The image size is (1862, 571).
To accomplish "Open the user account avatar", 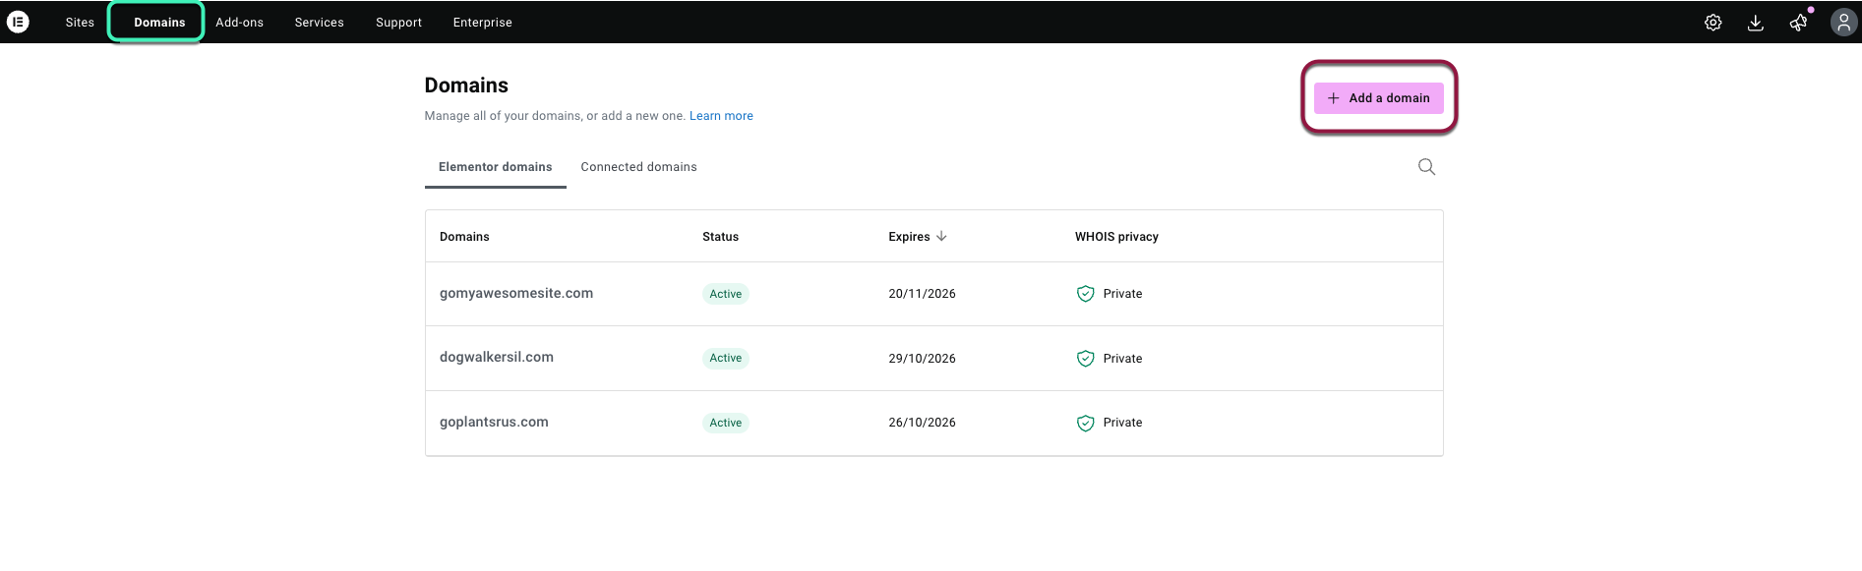I will pyautogui.click(x=1842, y=23).
